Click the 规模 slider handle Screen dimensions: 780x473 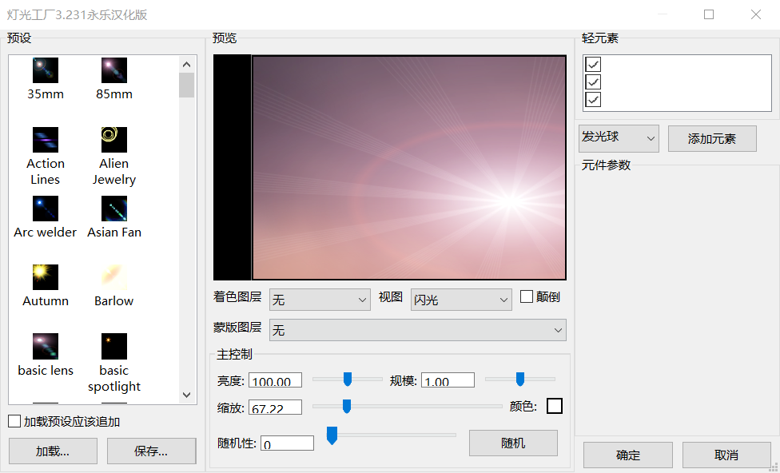pyautogui.click(x=519, y=379)
